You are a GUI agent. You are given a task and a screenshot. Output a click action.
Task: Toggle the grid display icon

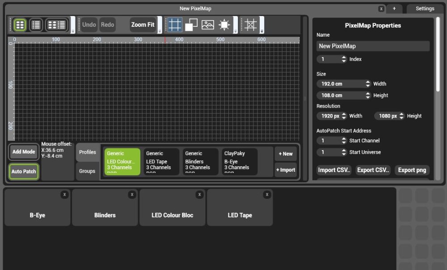pos(174,25)
